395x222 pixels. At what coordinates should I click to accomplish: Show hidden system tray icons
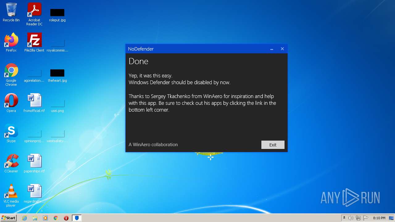pyautogui.click(x=344, y=218)
